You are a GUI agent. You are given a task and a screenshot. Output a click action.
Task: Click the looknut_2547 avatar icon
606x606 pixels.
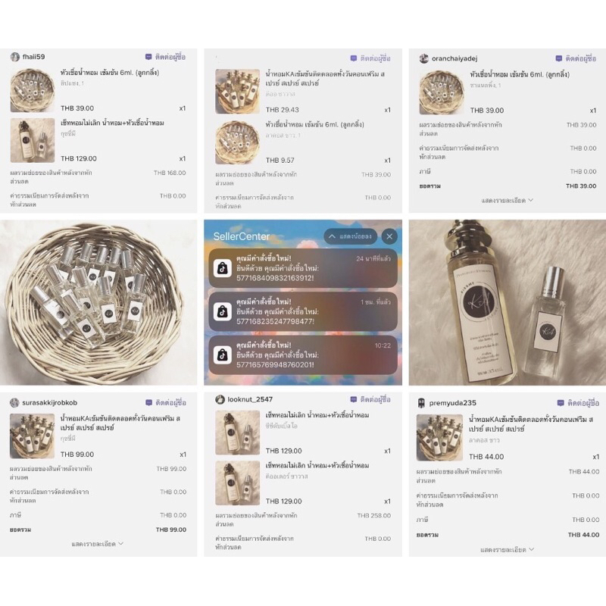tap(220, 400)
